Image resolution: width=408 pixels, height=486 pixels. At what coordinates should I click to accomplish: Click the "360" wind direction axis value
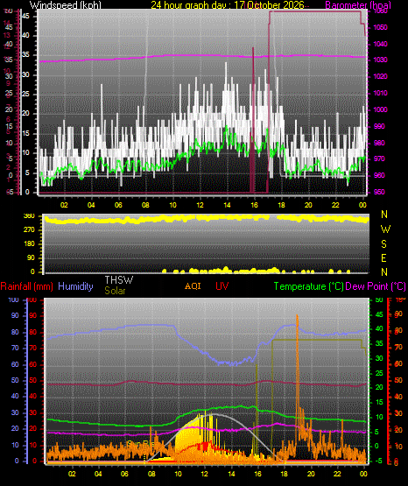click(x=29, y=216)
